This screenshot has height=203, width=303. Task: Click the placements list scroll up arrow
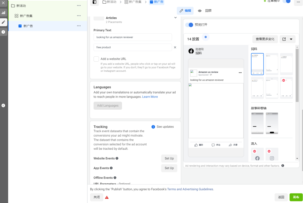pos(297,47)
